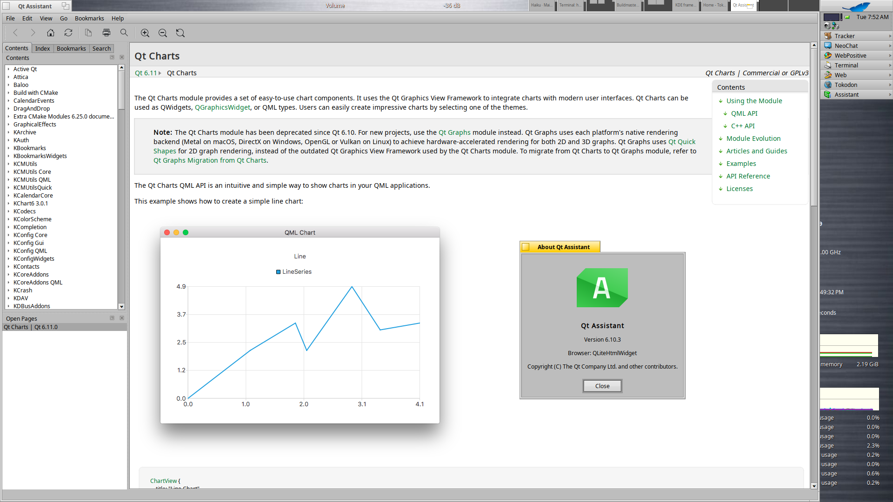Screen dimensions: 893x502
Task: Jump to Using the Module section
Action: click(754, 101)
